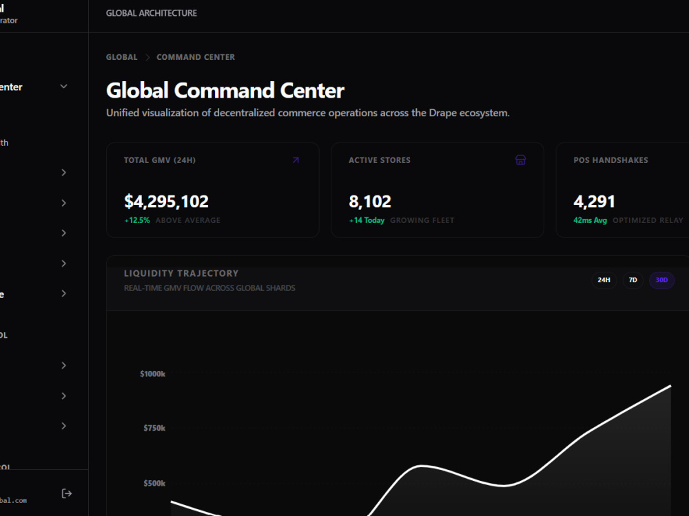Collapse the Command Center sidebar section chevron

[x=63, y=87]
